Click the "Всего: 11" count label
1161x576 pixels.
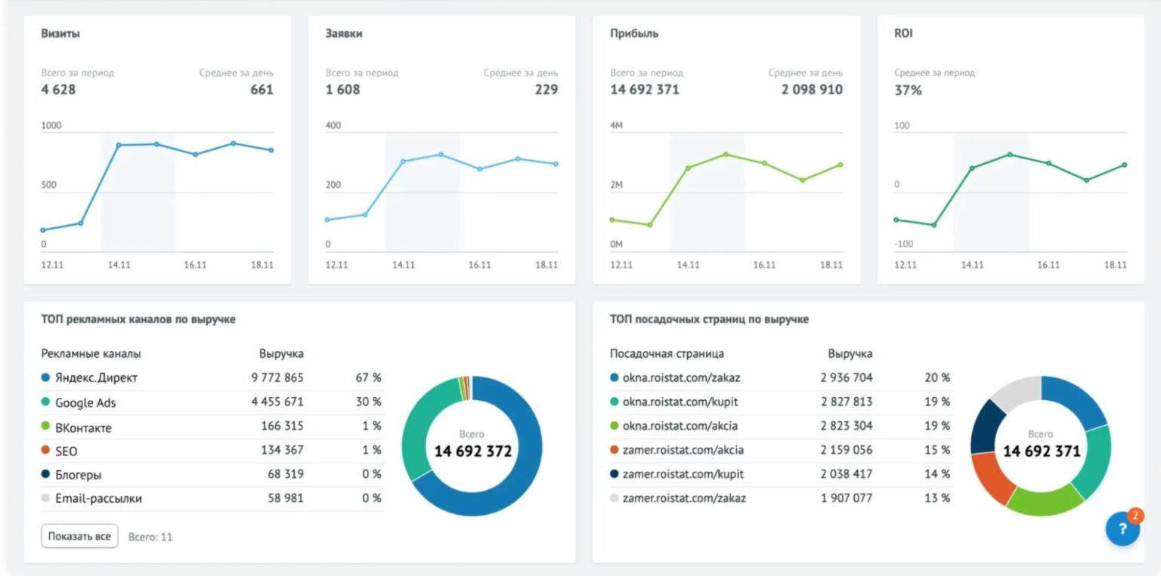tap(150, 537)
